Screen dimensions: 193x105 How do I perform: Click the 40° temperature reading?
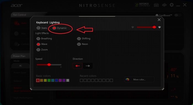(x=174, y=70)
